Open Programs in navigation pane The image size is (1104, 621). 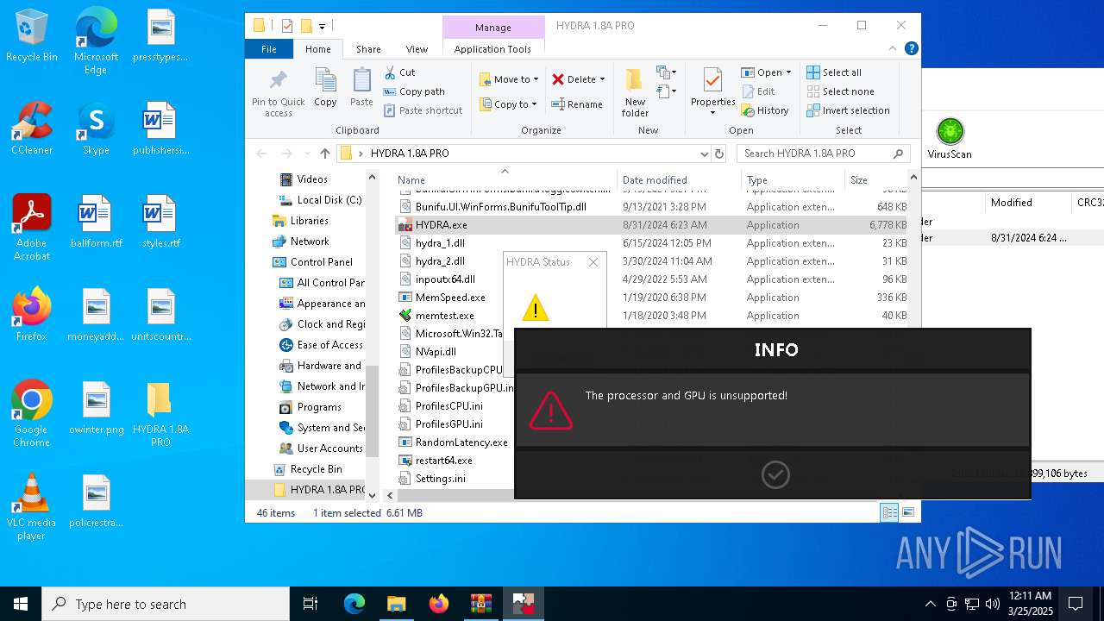click(310, 407)
